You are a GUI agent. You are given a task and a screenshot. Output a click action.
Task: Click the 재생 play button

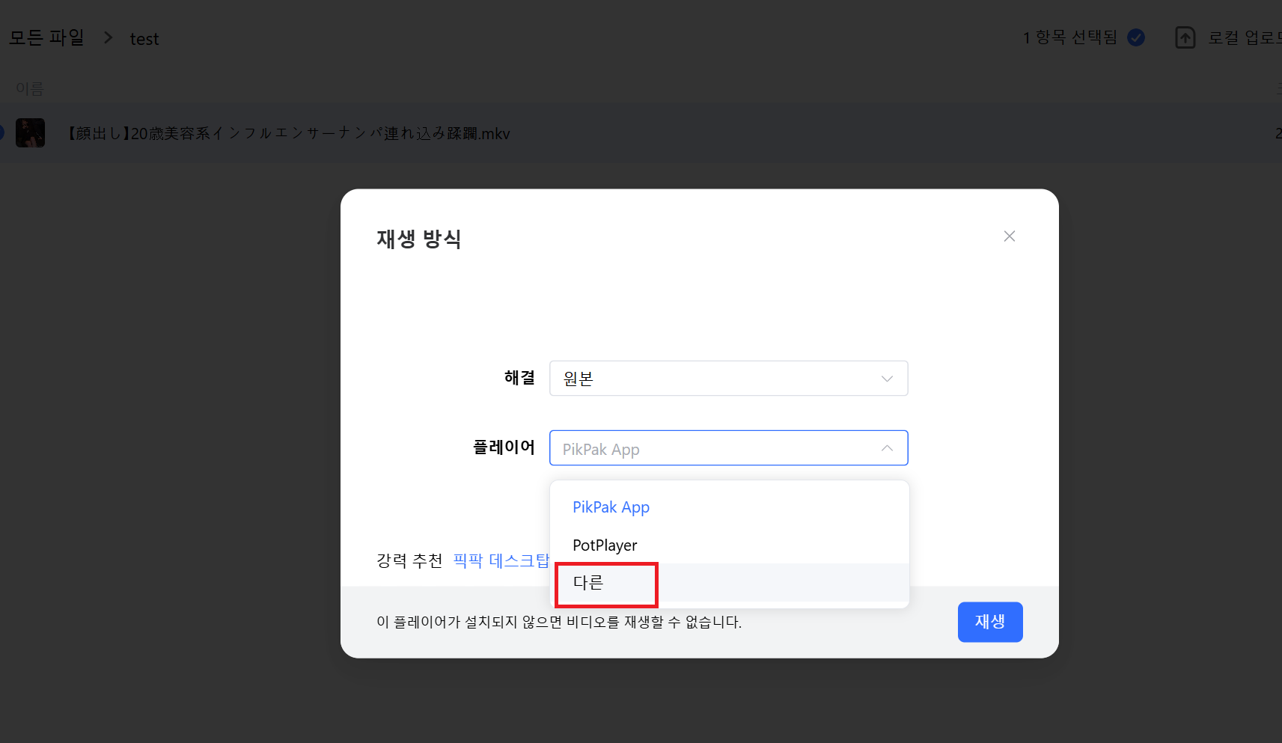tap(989, 622)
